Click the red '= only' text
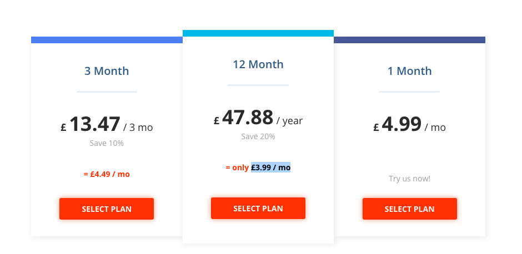The width and height of the screenshot is (522, 254). 237,167
